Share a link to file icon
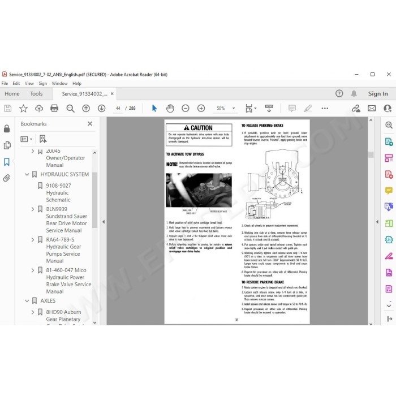 (x=356, y=109)
